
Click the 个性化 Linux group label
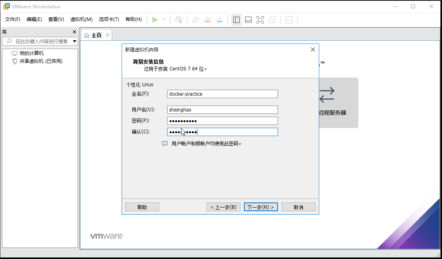(x=140, y=85)
